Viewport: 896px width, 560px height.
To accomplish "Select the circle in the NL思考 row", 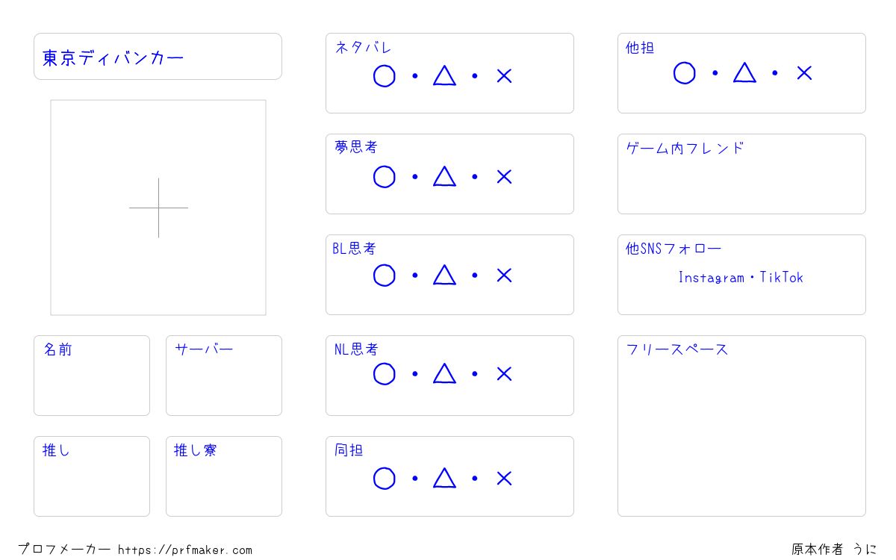I will point(384,374).
